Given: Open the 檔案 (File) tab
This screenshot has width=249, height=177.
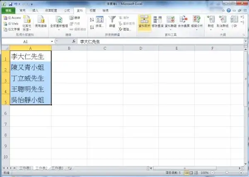Looking at the screenshot, I should pos(8,10).
